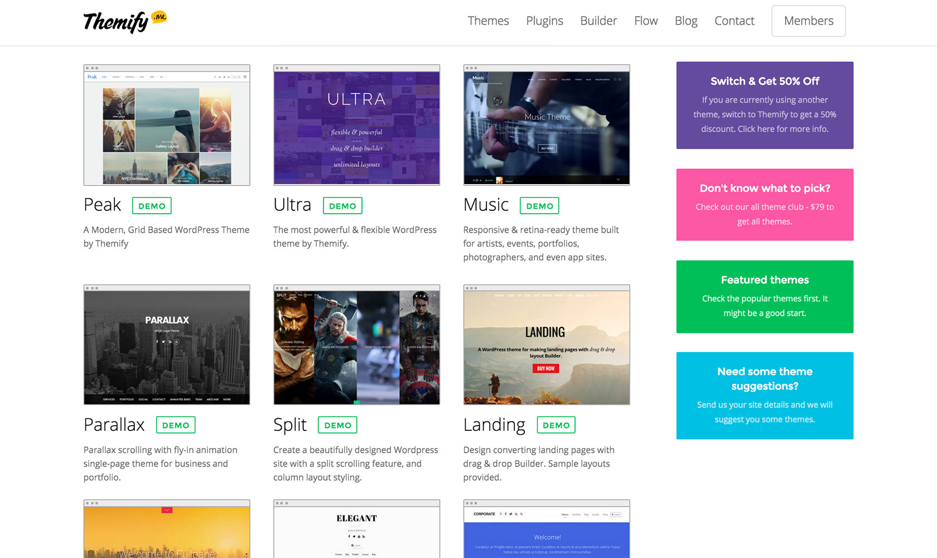The image size is (937, 558).
Task: Open the Flow menu item
Action: [x=646, y=21]
